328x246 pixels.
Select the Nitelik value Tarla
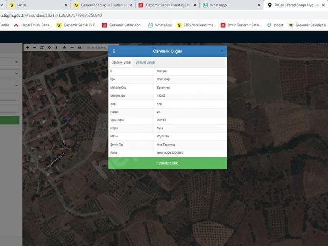[x=160, y=128]
